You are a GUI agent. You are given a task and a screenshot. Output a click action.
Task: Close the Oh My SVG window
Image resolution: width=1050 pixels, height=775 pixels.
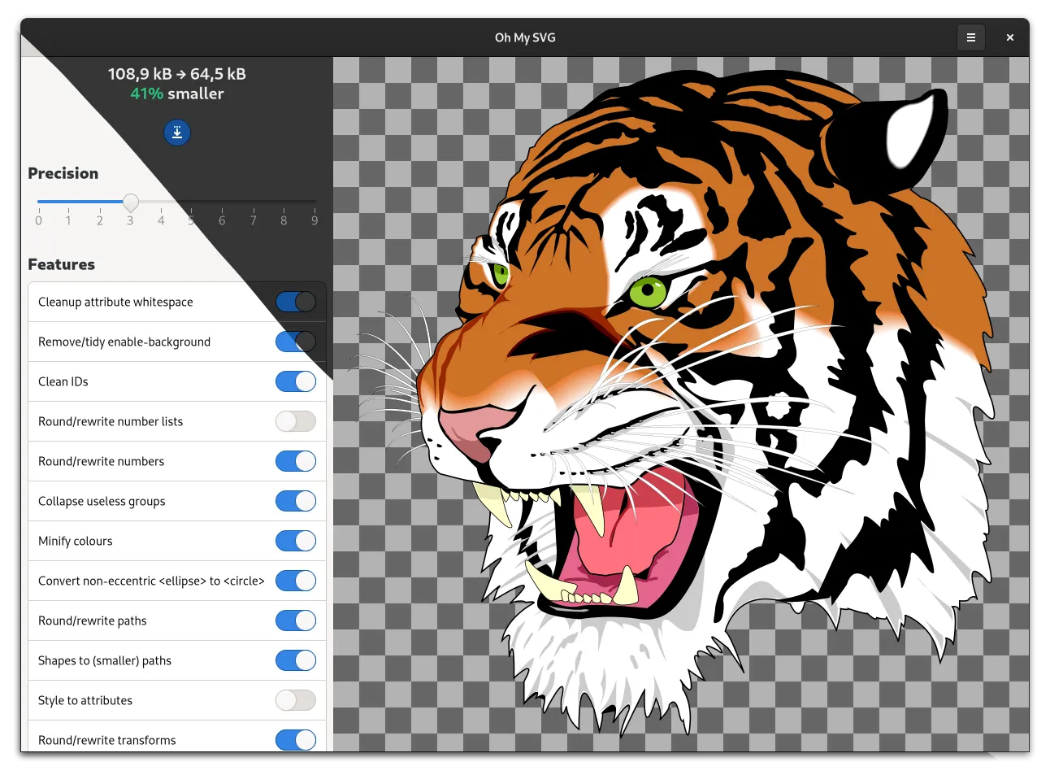point(1009,37)
